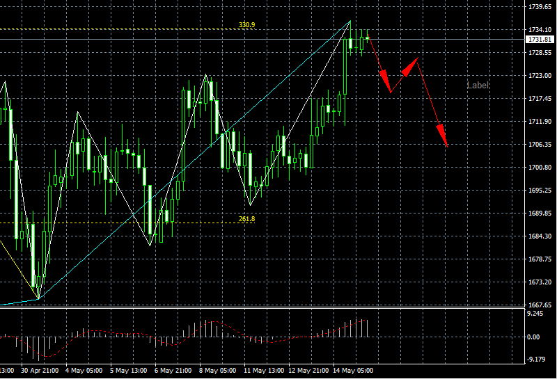Click the 6 May 21:00 time label

[173, 371]
